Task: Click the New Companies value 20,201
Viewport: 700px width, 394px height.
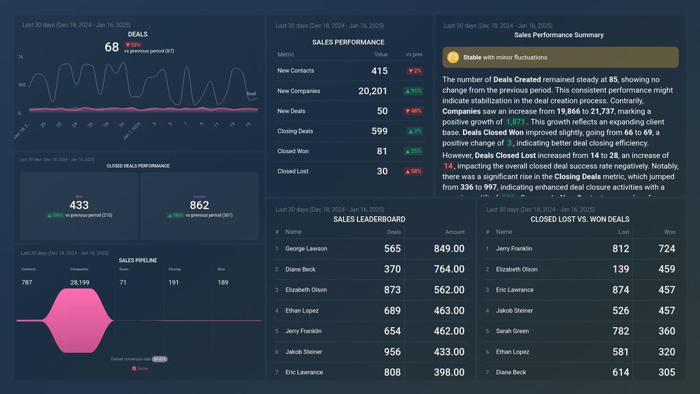Action: (x=373, y=91)
